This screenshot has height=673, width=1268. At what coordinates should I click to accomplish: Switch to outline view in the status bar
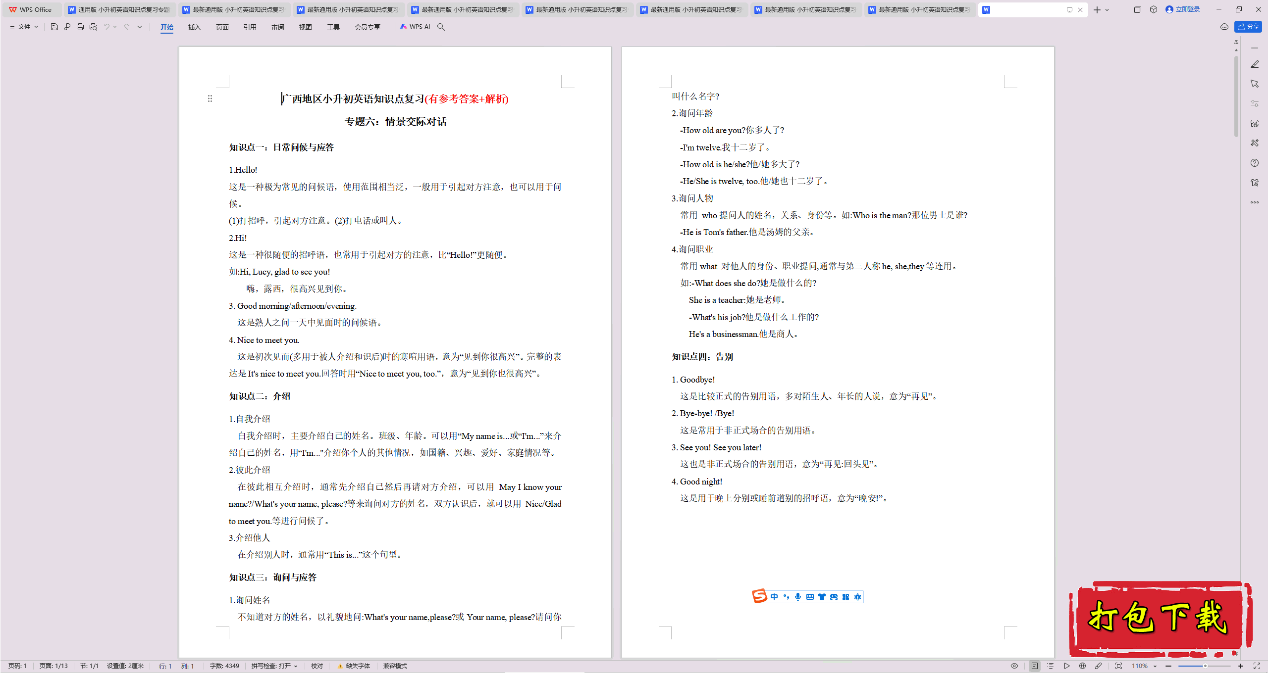[x=1050, y=666]
